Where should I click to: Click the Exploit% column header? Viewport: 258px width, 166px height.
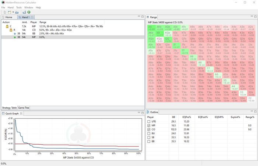tap(235, 117)
